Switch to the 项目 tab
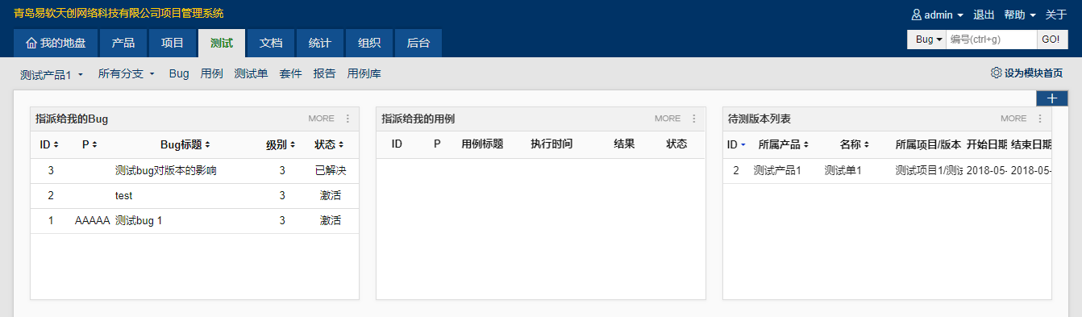Image resolution: width=1082 pixels, height=317 pixels. [173, 43]
